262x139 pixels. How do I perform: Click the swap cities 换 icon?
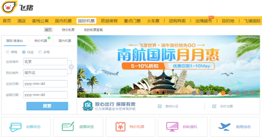pyautogui.click(x=71, y=67)
